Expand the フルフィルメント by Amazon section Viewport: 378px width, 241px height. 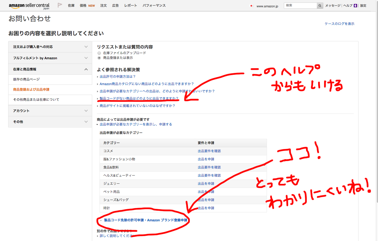coord(50,58)
